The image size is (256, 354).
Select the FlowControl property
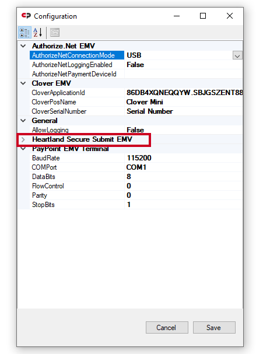[77, 186]
